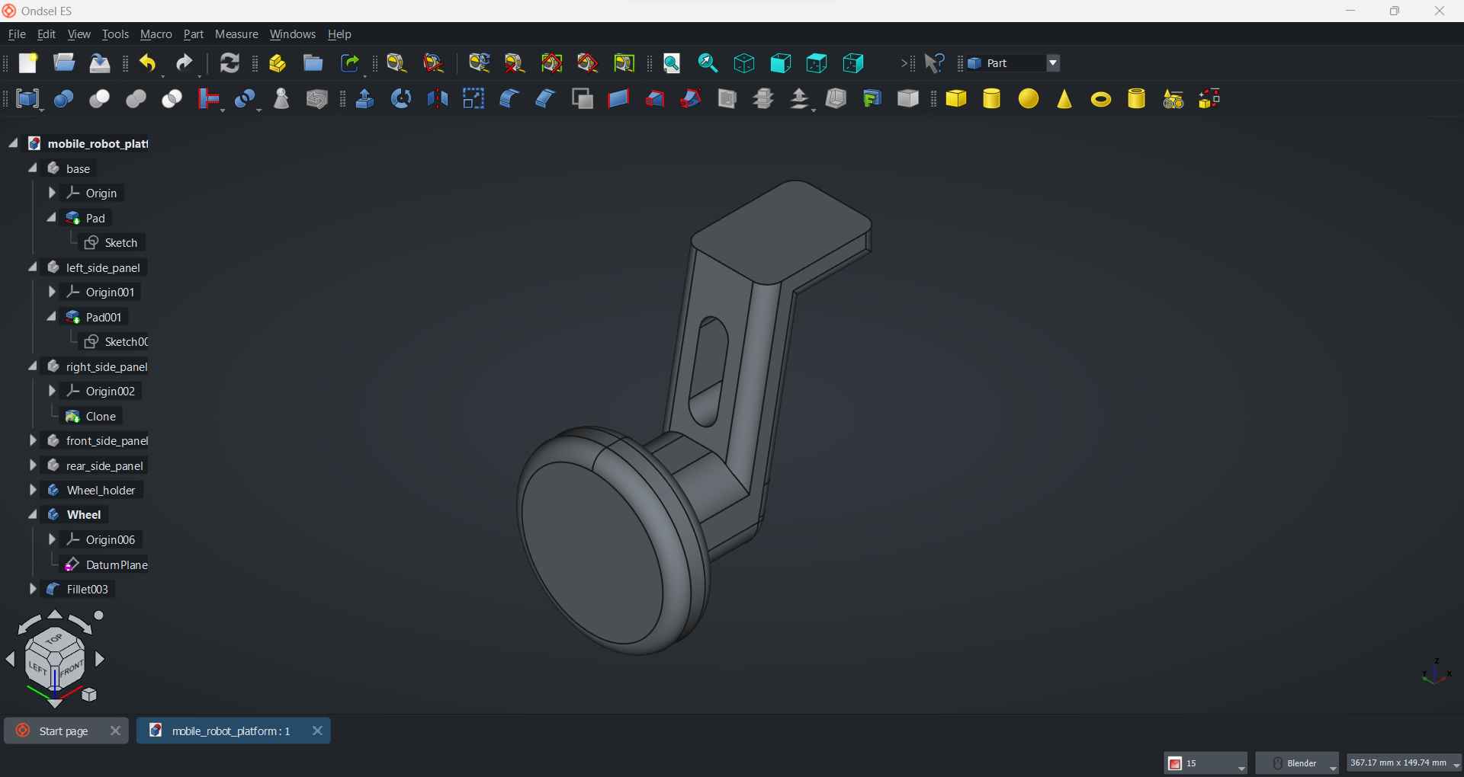Click the Scale tool dashed square icon
The image size is (1464, 777).
(474, 99)
